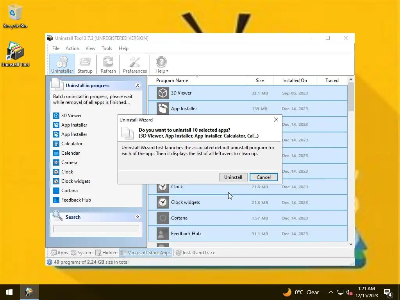400x300 pixels.
Task: Select Calendar icon in sidebar list
Action: pyautogui.click(x=56, y=153)
